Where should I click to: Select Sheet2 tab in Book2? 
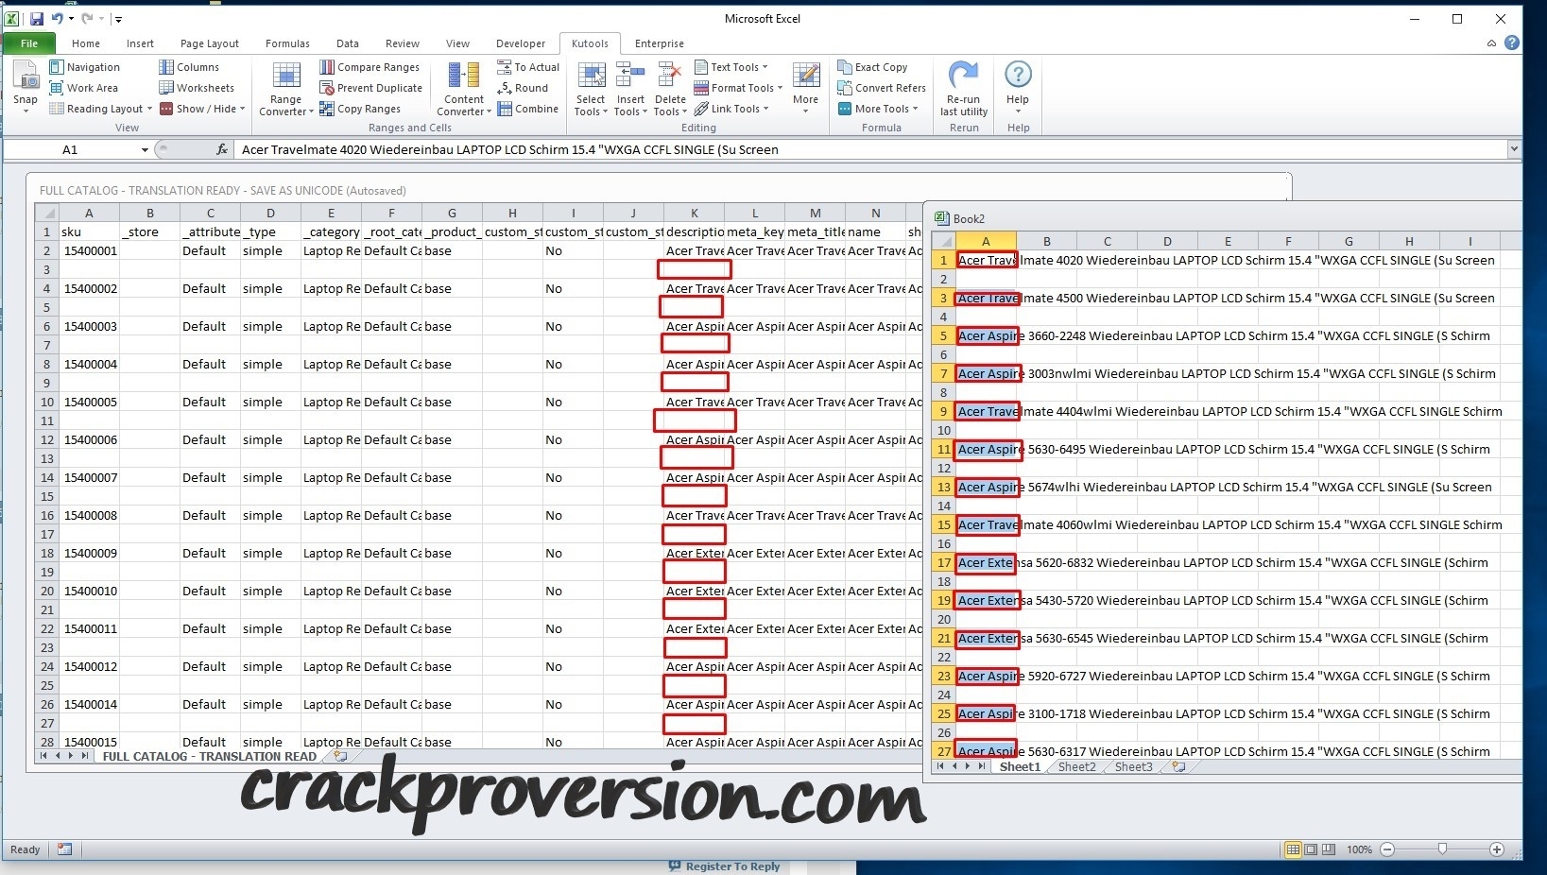coord(1076,767)
